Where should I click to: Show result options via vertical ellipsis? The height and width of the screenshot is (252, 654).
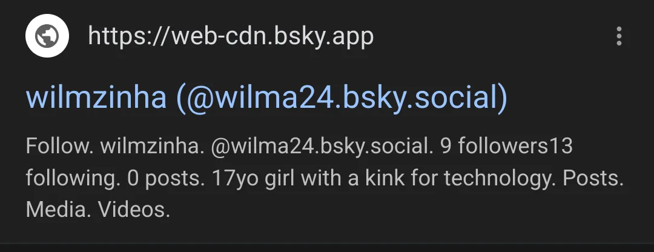tap(619, 36)
